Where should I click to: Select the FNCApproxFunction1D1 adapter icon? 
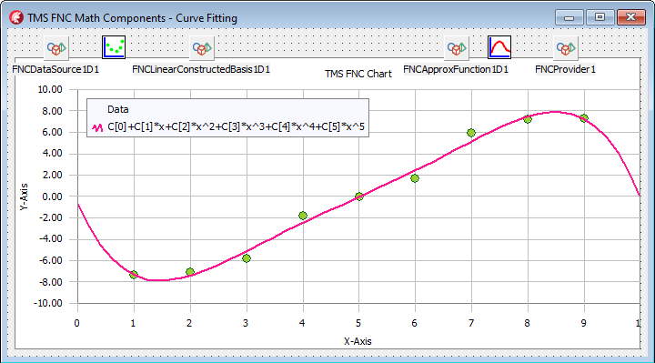pos(456,47)
